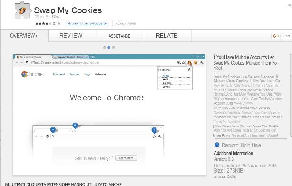Close the extension detail dialog
292x186 pixels.
pyautogui.click(x=290, y=5)
